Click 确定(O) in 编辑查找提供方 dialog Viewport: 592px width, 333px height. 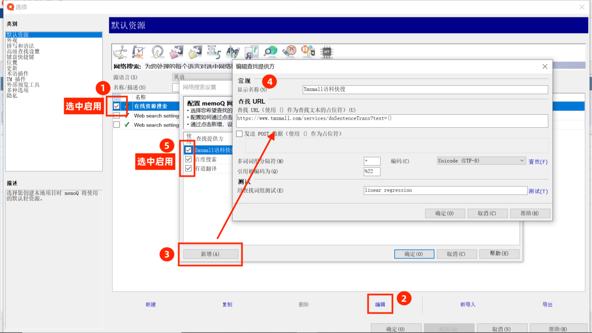[x=445, y=213]
